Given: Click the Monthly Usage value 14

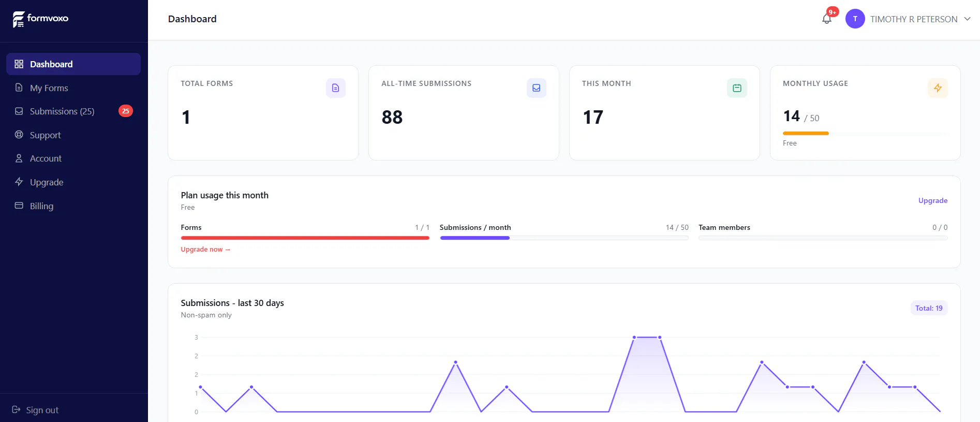Looking at the screenshot, I should tap(792, 116).
